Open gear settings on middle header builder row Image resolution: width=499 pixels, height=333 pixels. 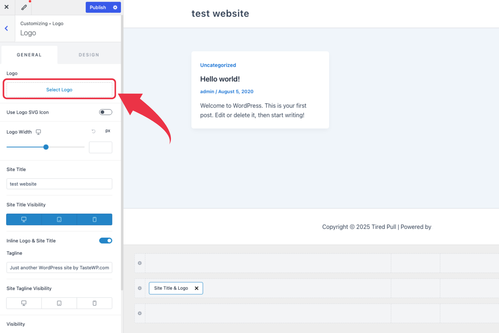[139, 288]
